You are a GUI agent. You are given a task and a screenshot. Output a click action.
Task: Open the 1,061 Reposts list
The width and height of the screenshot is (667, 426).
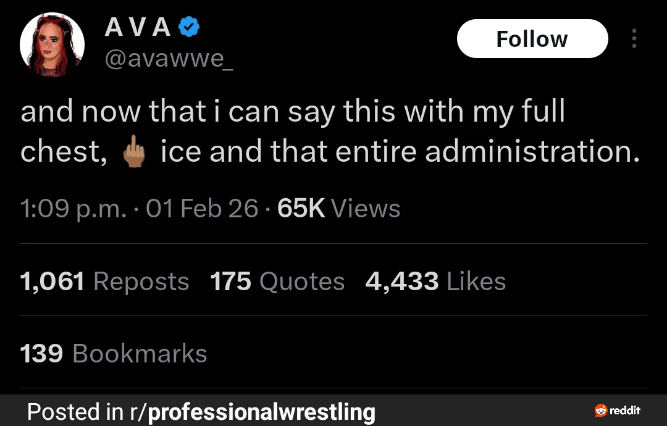click(x=104, y=282)
